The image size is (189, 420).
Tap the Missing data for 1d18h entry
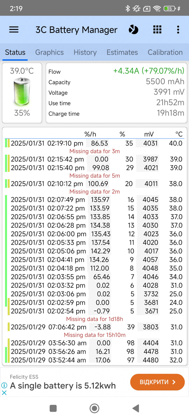point(94,319)
